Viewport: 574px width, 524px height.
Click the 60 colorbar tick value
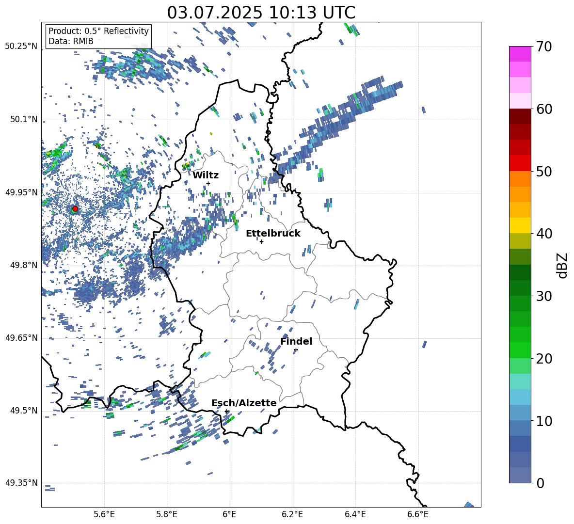click(x=544, y=109)
